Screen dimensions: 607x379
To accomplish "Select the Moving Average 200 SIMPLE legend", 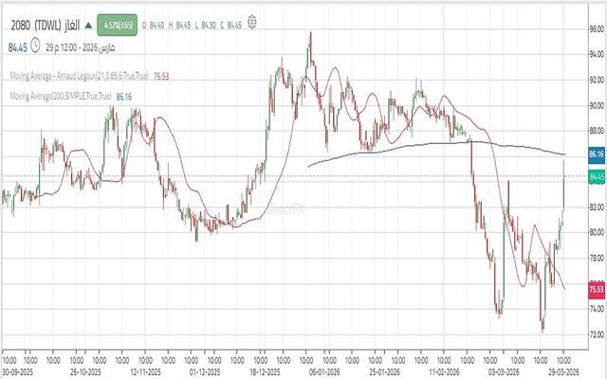I will click(x=59, y=96).
